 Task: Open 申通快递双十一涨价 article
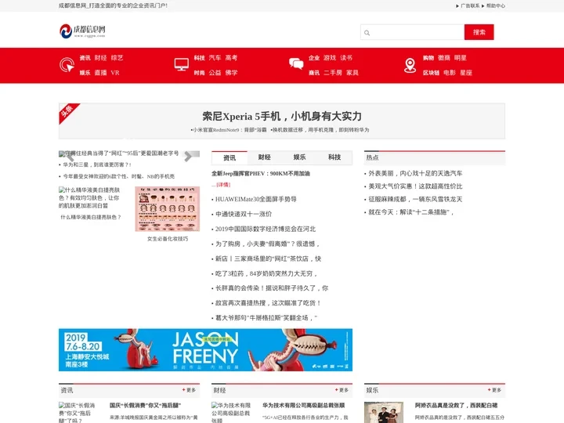244,214
